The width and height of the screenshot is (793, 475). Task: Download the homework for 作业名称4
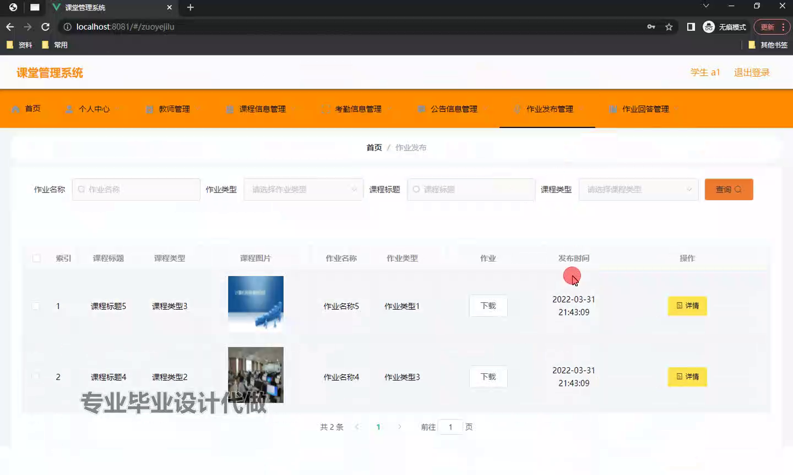pyautogui.click(x=488, y=377)
